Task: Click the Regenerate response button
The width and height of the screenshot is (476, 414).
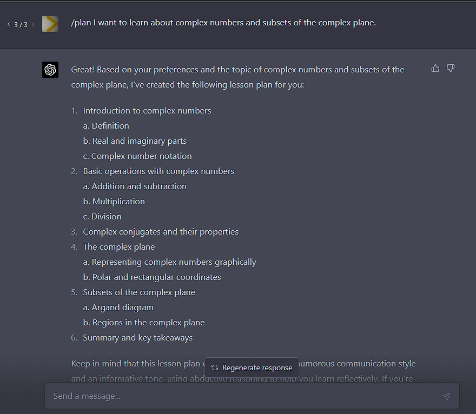Action: click(x=252, y=368)
